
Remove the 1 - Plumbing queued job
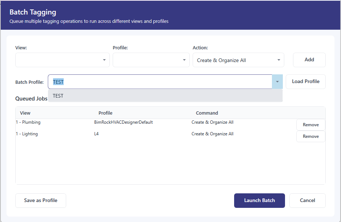coord(310,124)
